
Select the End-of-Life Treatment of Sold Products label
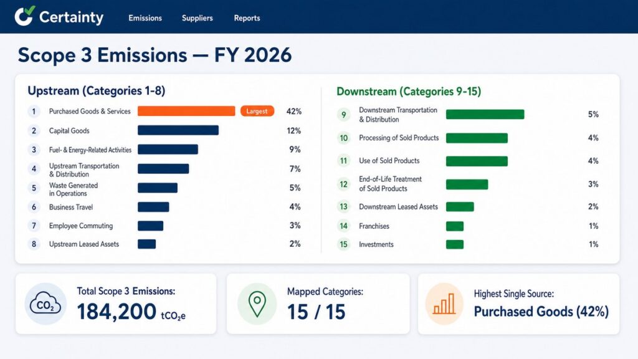pos(390,184)
